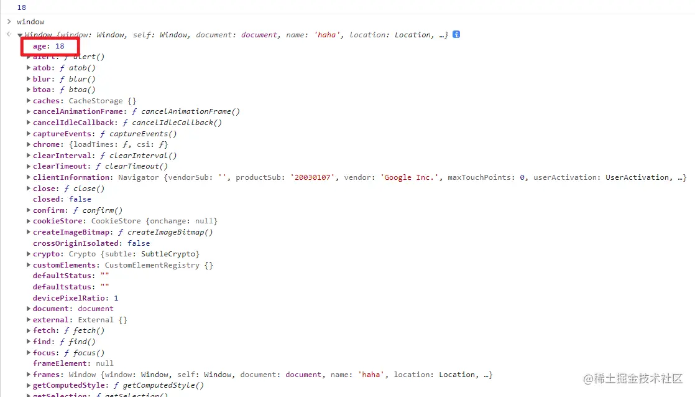Click the 18 output at top
Image resolution: width=695 pixels, height=397 pixels.
tap(22, 7)
